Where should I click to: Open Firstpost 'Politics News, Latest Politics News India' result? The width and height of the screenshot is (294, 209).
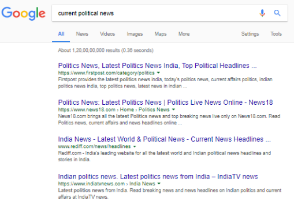click(157, 66)
